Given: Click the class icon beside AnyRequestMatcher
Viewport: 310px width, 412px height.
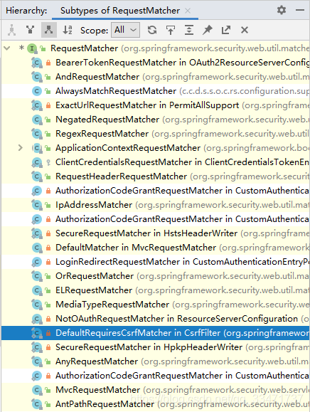Looking at the screenshot, I should tap(37, 361).
